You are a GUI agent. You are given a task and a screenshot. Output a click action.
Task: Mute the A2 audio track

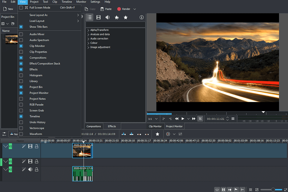30,169
